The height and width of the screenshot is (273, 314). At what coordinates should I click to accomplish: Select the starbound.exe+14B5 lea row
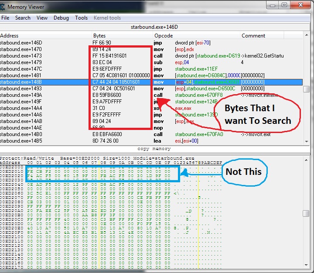(x=151, y=141)
